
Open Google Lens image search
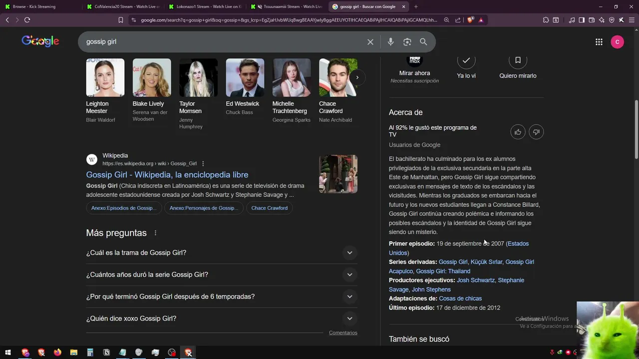[x=407, y=42]
